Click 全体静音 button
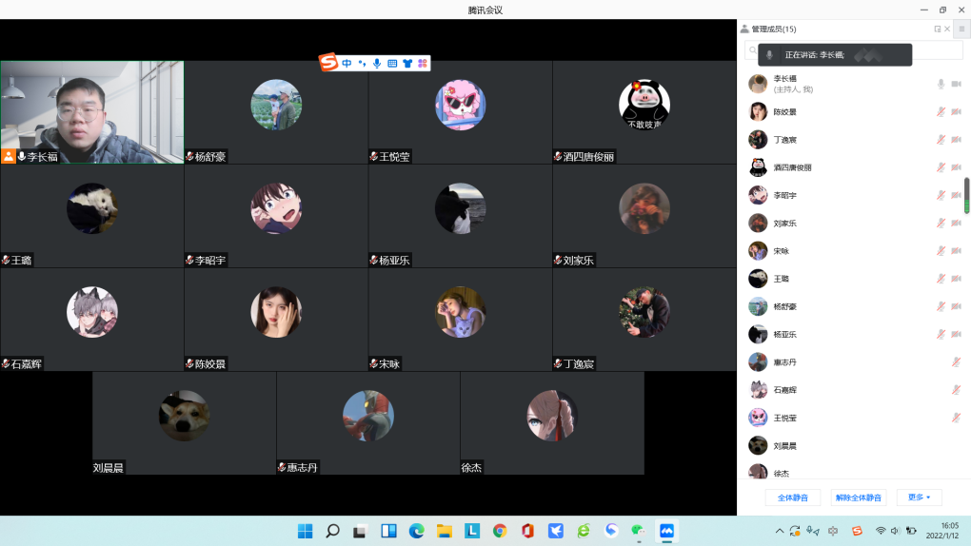This screenshot has width=971, height=546. [792, 497]
